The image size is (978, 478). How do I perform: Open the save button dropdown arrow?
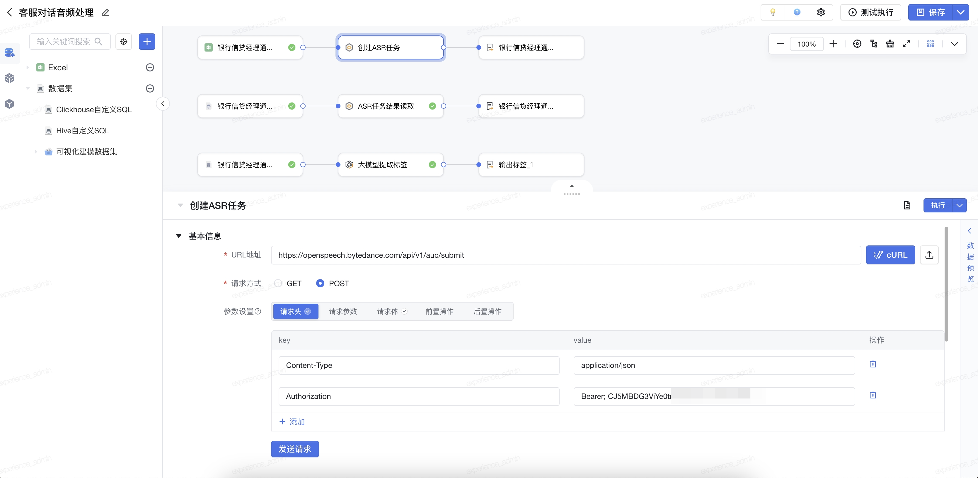[960, 13]
